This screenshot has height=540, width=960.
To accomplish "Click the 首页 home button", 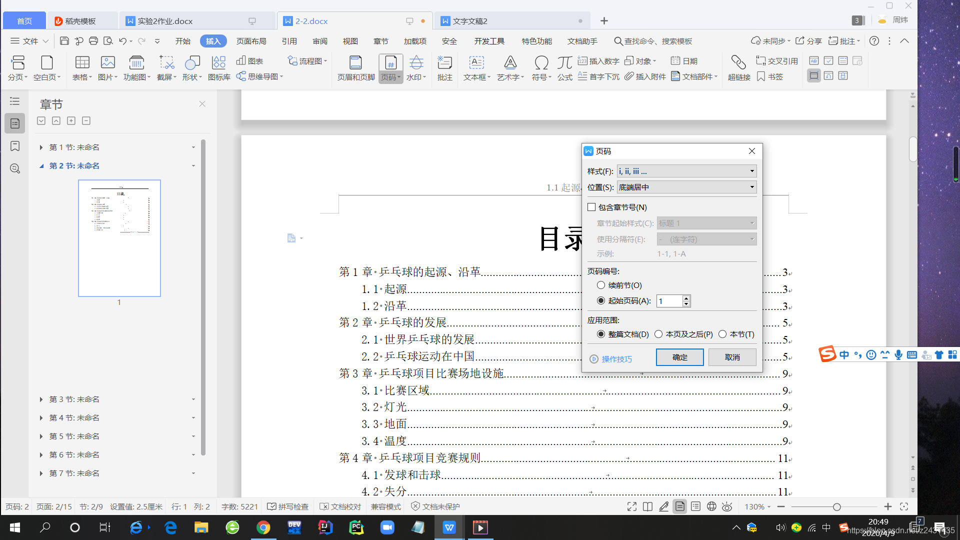I will (24, 21).
